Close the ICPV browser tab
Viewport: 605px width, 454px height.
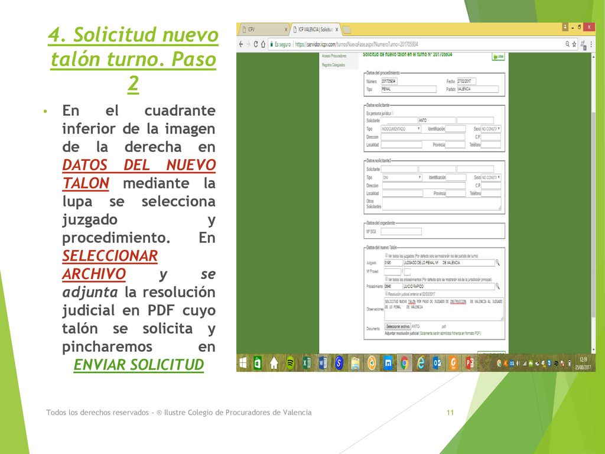point(286,30)
